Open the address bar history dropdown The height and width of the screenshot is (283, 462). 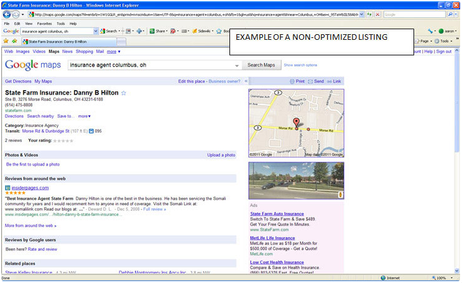[361, 14]
